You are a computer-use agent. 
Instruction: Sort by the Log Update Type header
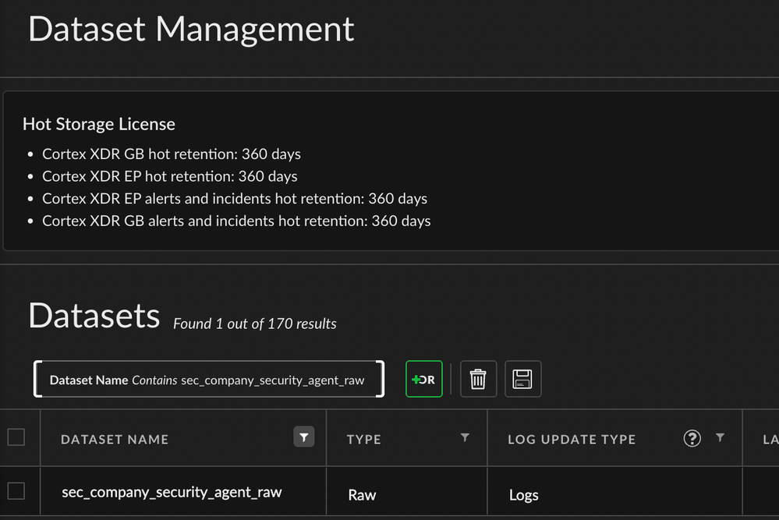[x=572, y=440]
